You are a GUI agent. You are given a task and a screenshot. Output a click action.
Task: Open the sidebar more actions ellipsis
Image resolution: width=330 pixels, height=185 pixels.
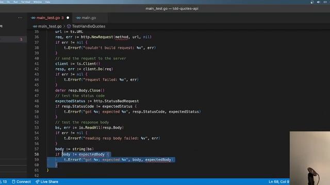click(20, 18)
